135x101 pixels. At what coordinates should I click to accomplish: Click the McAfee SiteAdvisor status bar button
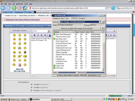(x=115, y=96)
